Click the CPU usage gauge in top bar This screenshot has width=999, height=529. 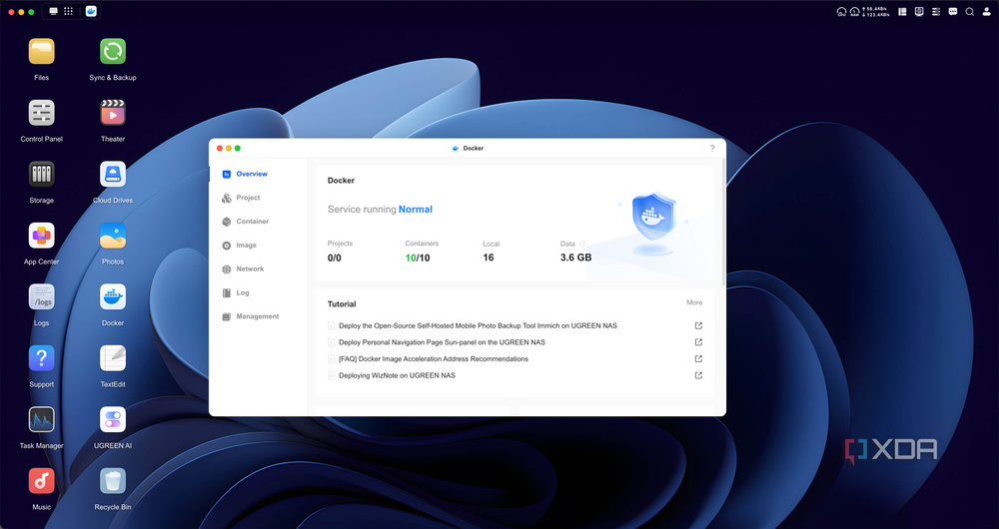[x=841, y=11]
